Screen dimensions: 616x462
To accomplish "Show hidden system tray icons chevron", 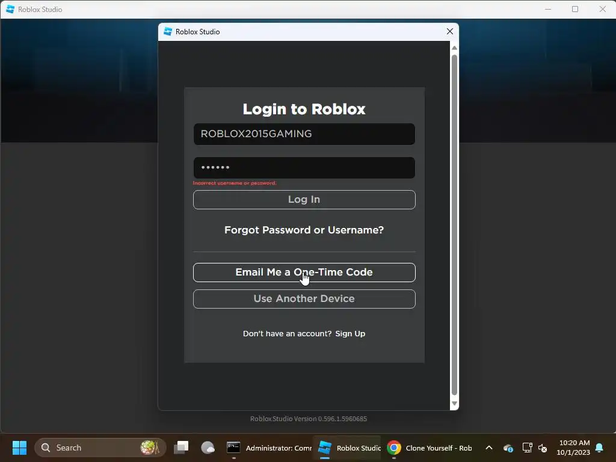I will tap(488, 448).
